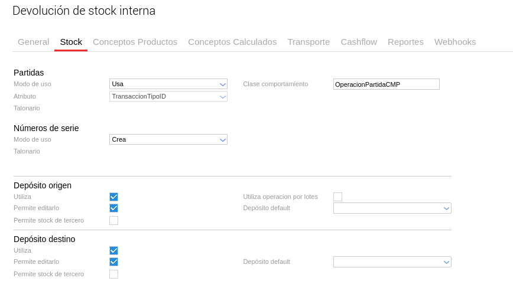Switch to Conceptos Productos tab

point(135,42)
